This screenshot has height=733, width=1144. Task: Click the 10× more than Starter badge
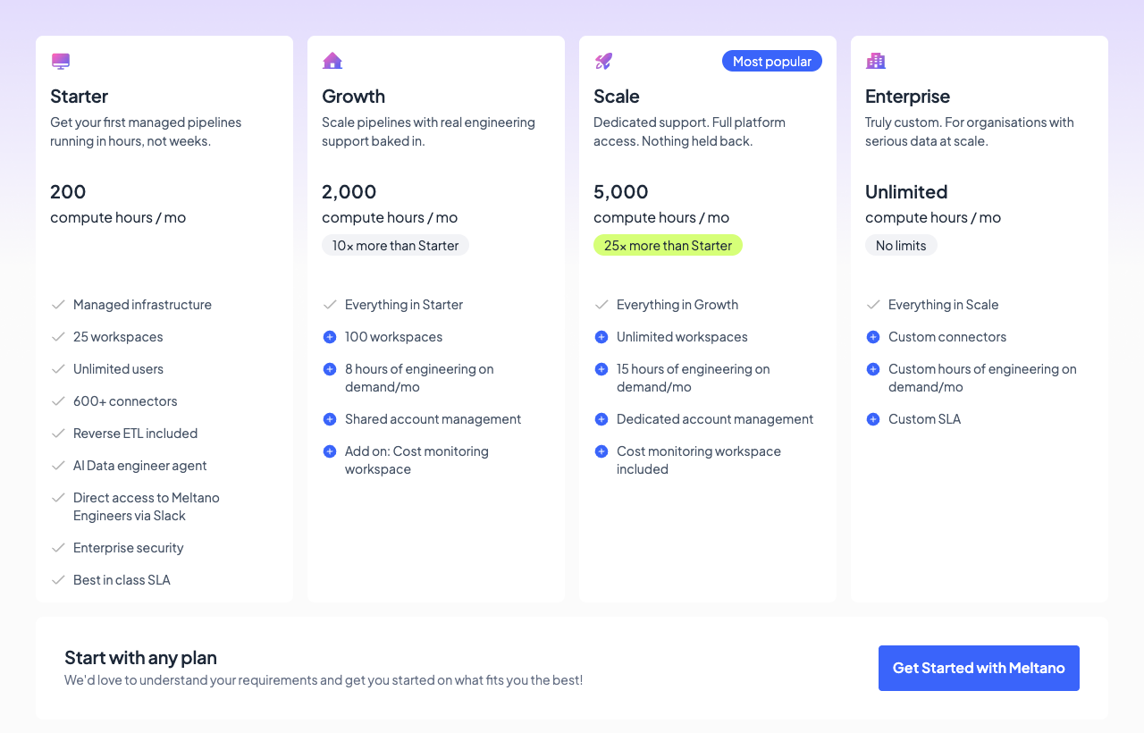coord(395,245)
